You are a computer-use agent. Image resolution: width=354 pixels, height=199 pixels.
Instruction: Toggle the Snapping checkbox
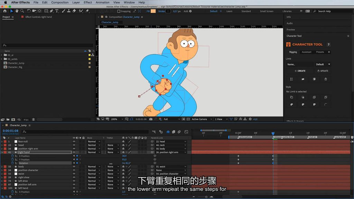(x=119, y=11)
